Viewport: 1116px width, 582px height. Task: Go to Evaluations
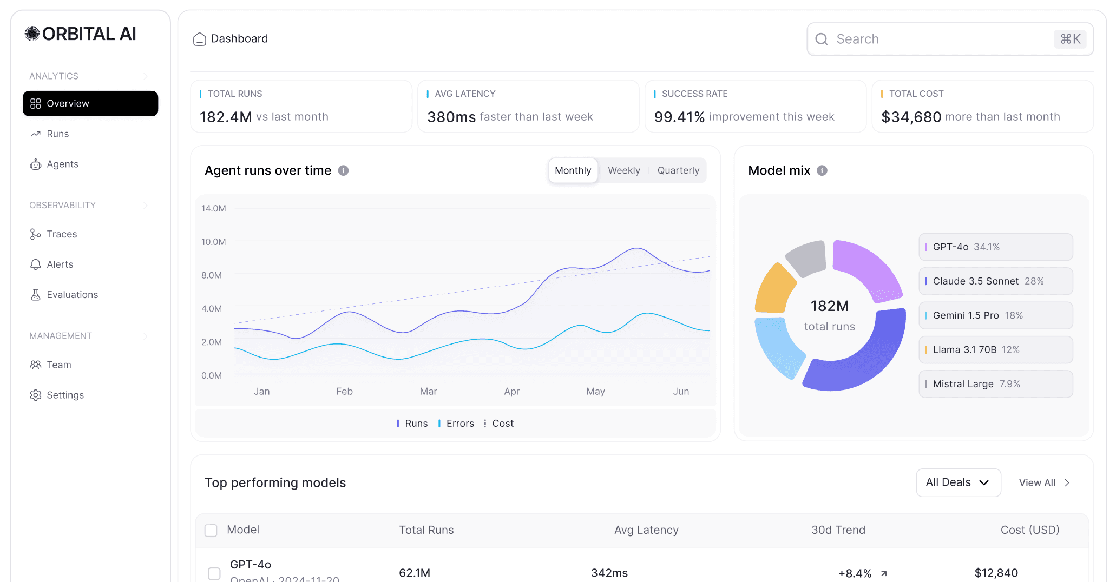point(90,295)
